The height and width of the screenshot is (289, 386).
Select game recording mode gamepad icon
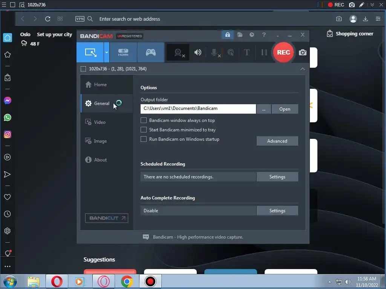click(x=151, y=52)
